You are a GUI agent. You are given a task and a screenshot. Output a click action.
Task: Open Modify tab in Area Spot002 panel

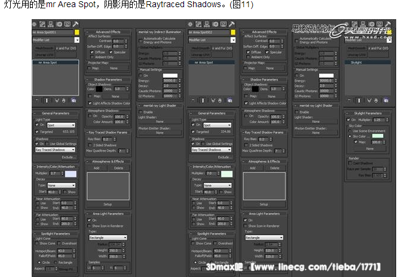click(x=198, y=24)
